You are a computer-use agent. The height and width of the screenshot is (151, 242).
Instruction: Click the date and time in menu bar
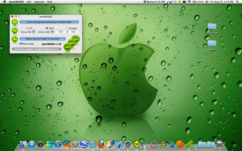(x=222, y=2)
